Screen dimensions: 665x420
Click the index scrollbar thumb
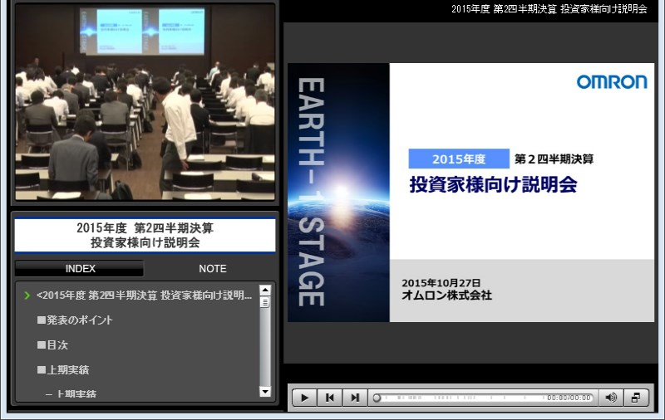pos(265,302)
